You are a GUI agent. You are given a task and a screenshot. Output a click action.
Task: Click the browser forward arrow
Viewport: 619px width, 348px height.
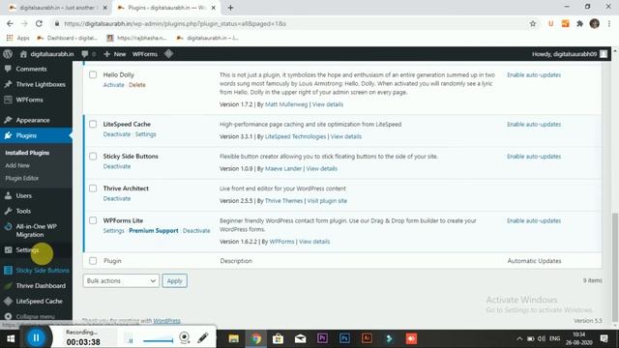(x=24, y=23)
